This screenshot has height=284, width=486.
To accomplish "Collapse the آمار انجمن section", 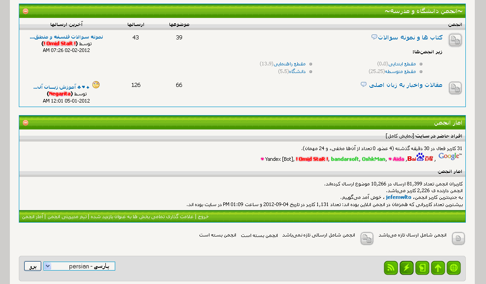I will pyautogui.click(x=26, y=123).
